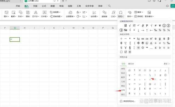
Task: Insert the ½ fraction symbol
Action: (x=164, y=30)
